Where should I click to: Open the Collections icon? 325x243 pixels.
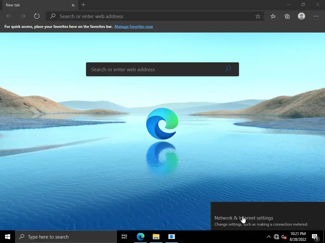pos(287,16)
